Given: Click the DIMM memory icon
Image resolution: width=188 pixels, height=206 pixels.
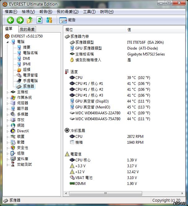Looking at the screenshot, I should pos(72,183).
